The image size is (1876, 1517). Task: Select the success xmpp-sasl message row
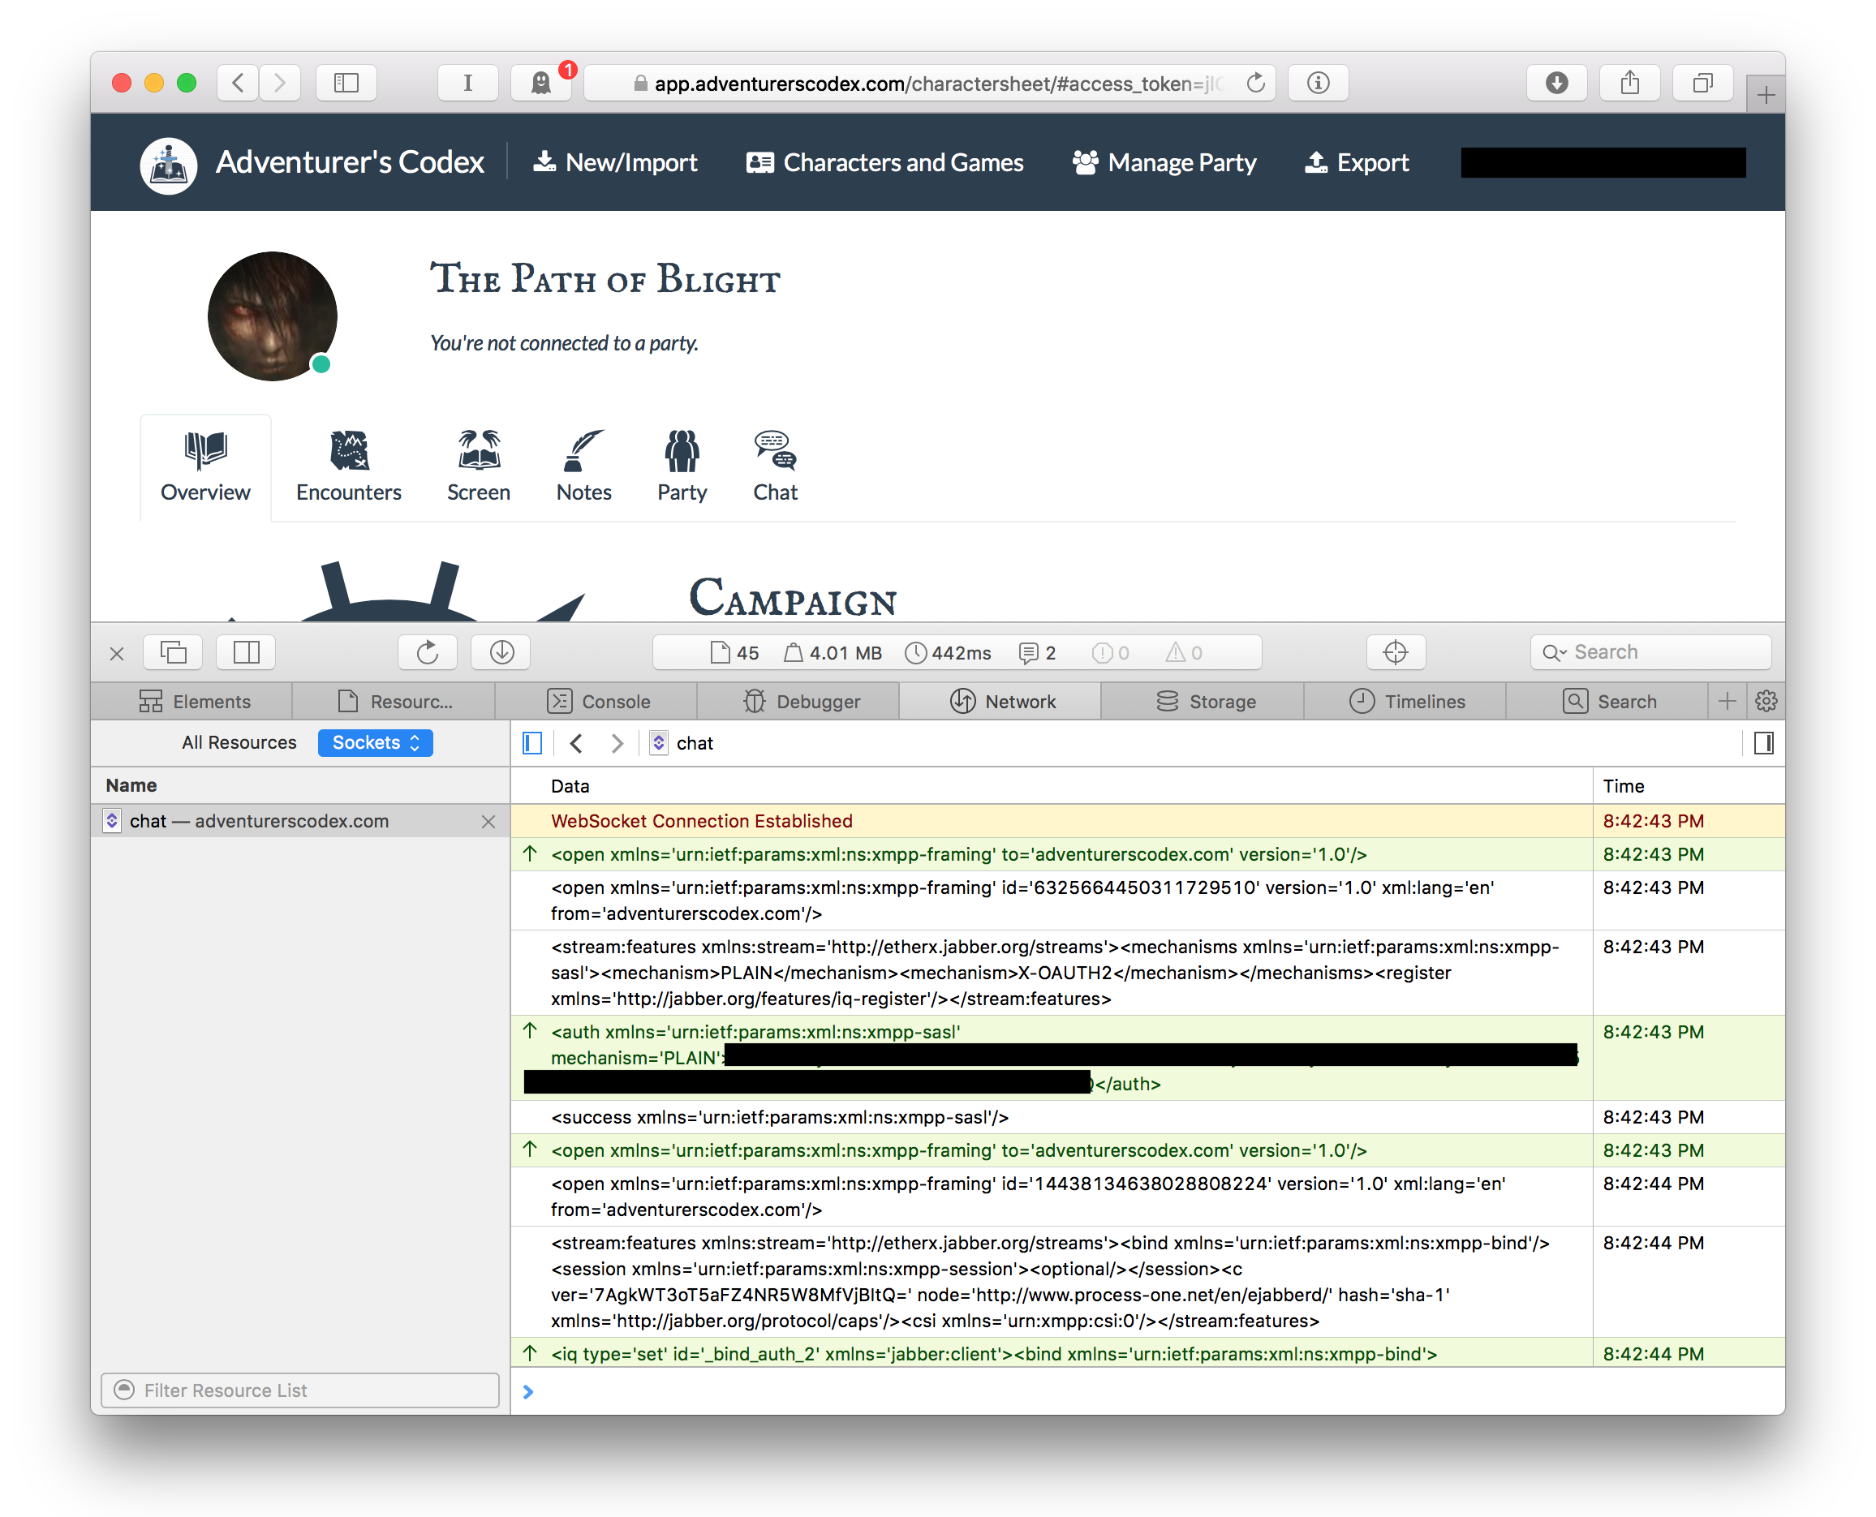1148,1118
